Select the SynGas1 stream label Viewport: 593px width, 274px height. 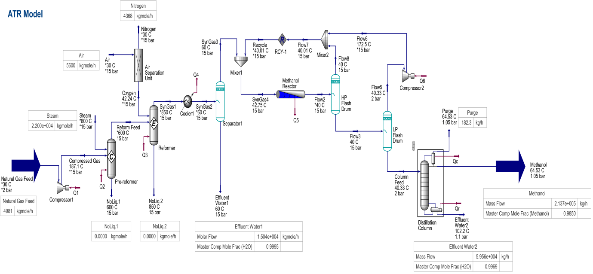click(168, 107)
